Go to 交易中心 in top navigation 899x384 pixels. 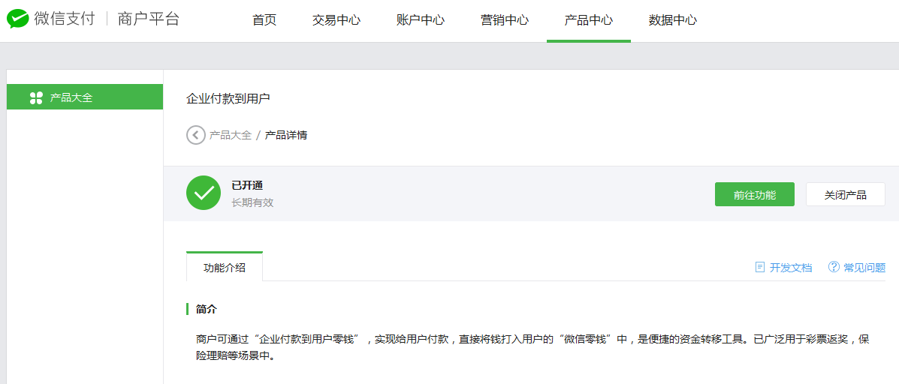[x=336, y=20]
